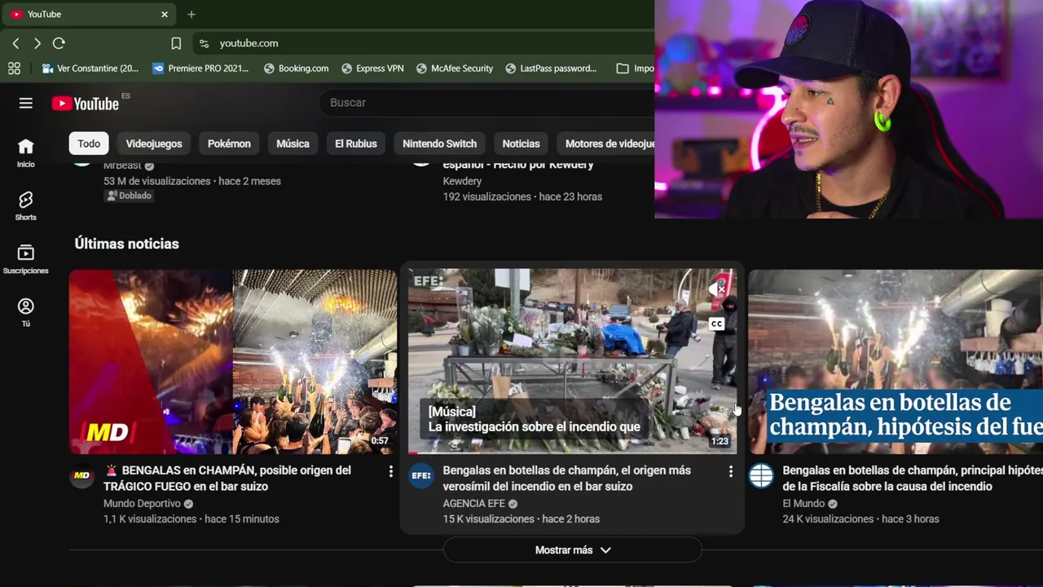This screenshot has height=587, width=1043.
Task: Select the Nintendo Switch filter chip
Action: (439, 143)
